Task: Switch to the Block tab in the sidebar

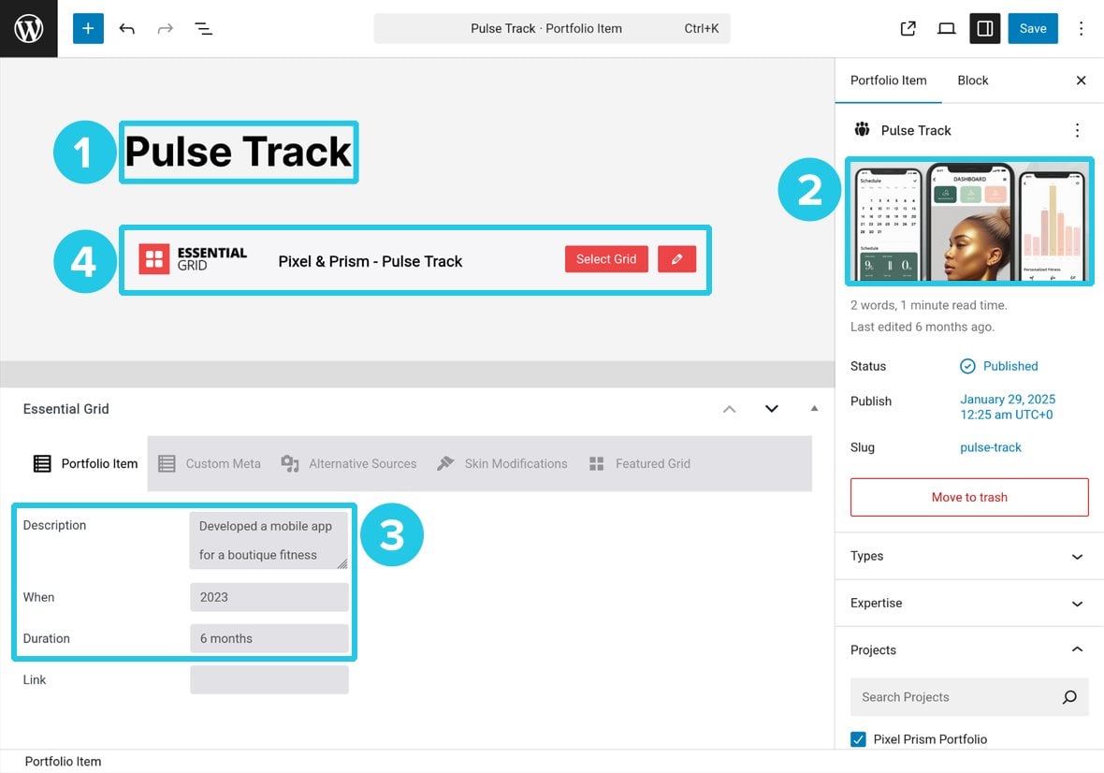Action: (972, 80)
